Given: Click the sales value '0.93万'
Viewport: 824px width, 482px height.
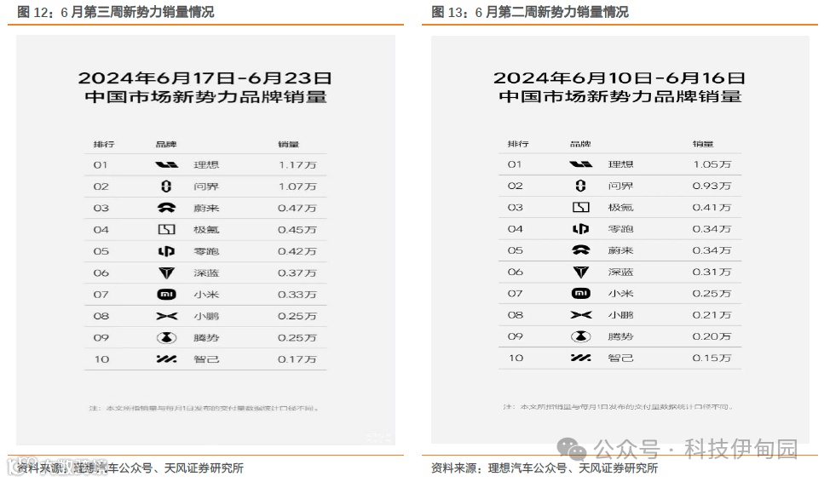Looking at the screenshot, I should tap(712, 186).
